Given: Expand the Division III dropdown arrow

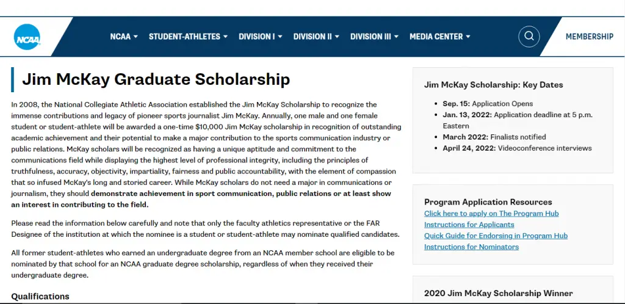Looking at the screenshot, I should [x=396, y=37].
